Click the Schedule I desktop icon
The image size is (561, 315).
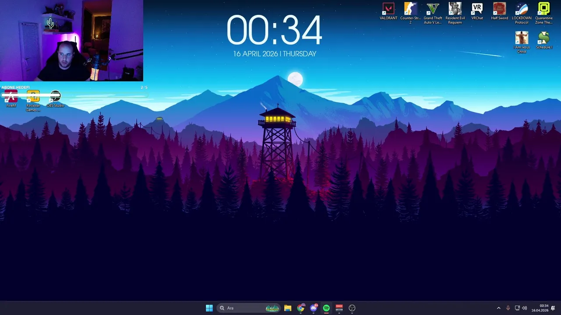pos(544,41)
